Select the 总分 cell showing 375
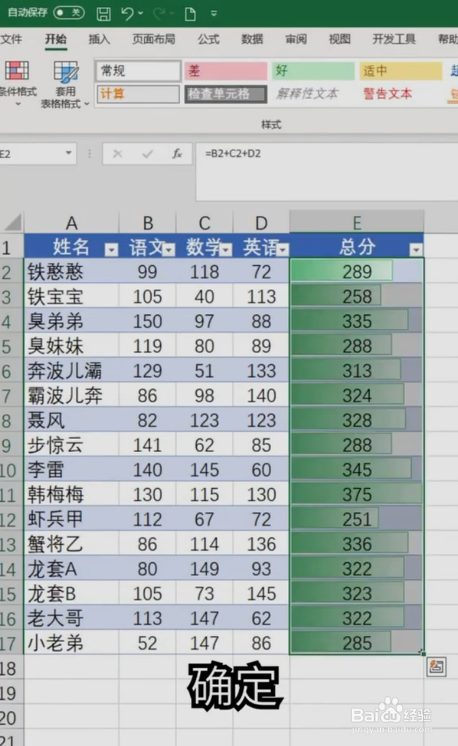 [357, 494]
